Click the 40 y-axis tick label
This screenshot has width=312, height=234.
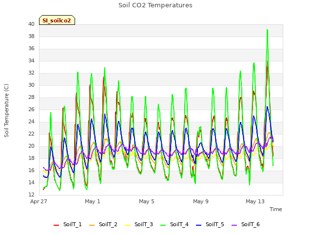click(x=31, y=24)
